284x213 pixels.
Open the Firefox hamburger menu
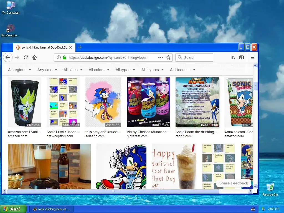coord(252,57)
